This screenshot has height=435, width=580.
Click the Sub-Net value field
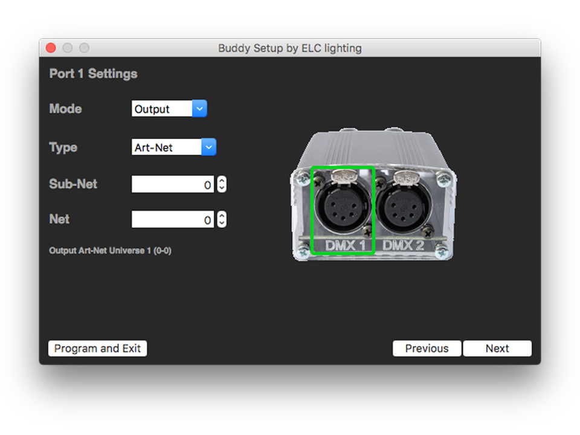pyautogui.click(x=173, y=185)
